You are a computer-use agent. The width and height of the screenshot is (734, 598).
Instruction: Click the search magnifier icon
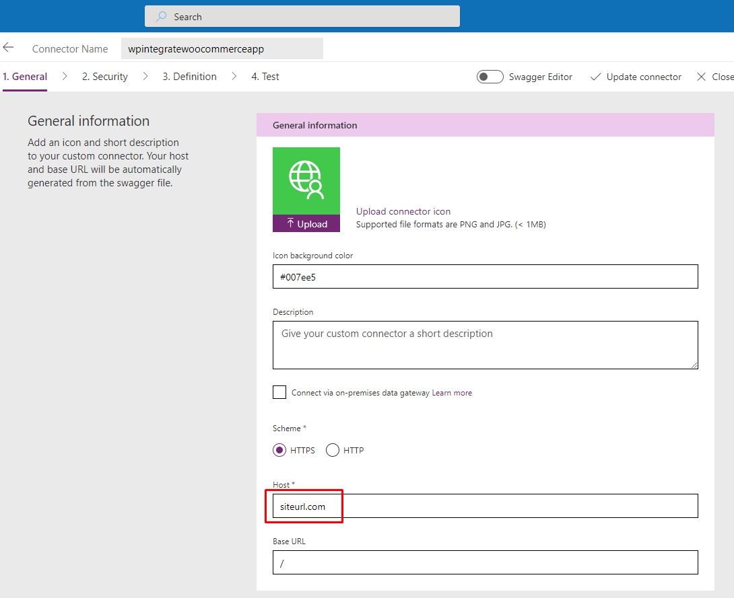(x=161, y=17)
